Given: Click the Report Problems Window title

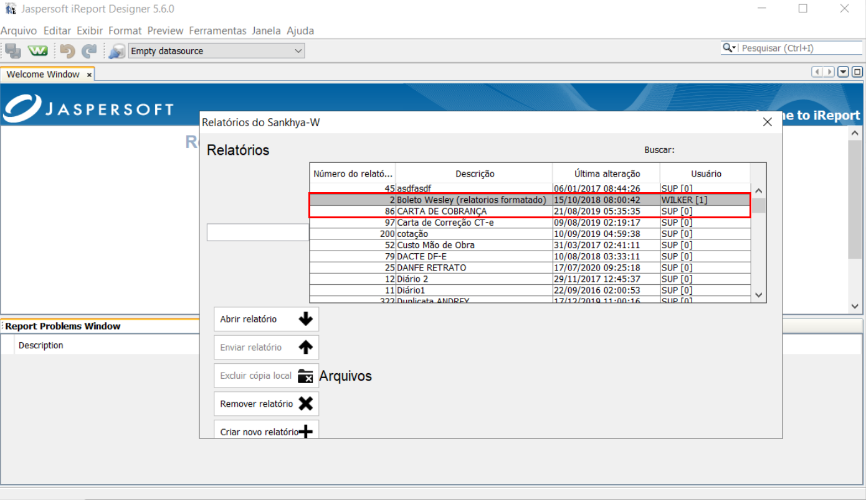Looking at the screenshot, I should pyautogui.click(x=63, y=326).
